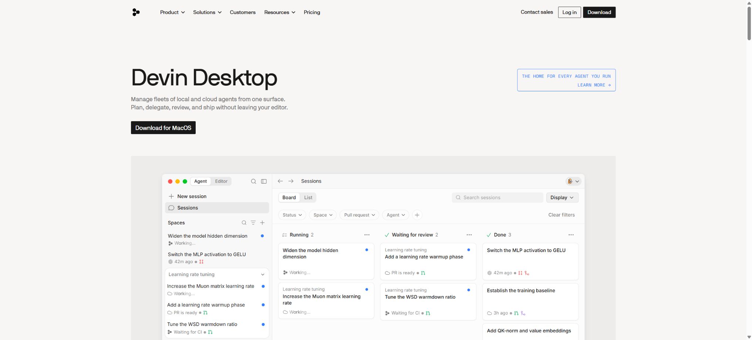Open the Display dropdown
The width and height of the screenshot is (752, 340).
tap(562, 198)
